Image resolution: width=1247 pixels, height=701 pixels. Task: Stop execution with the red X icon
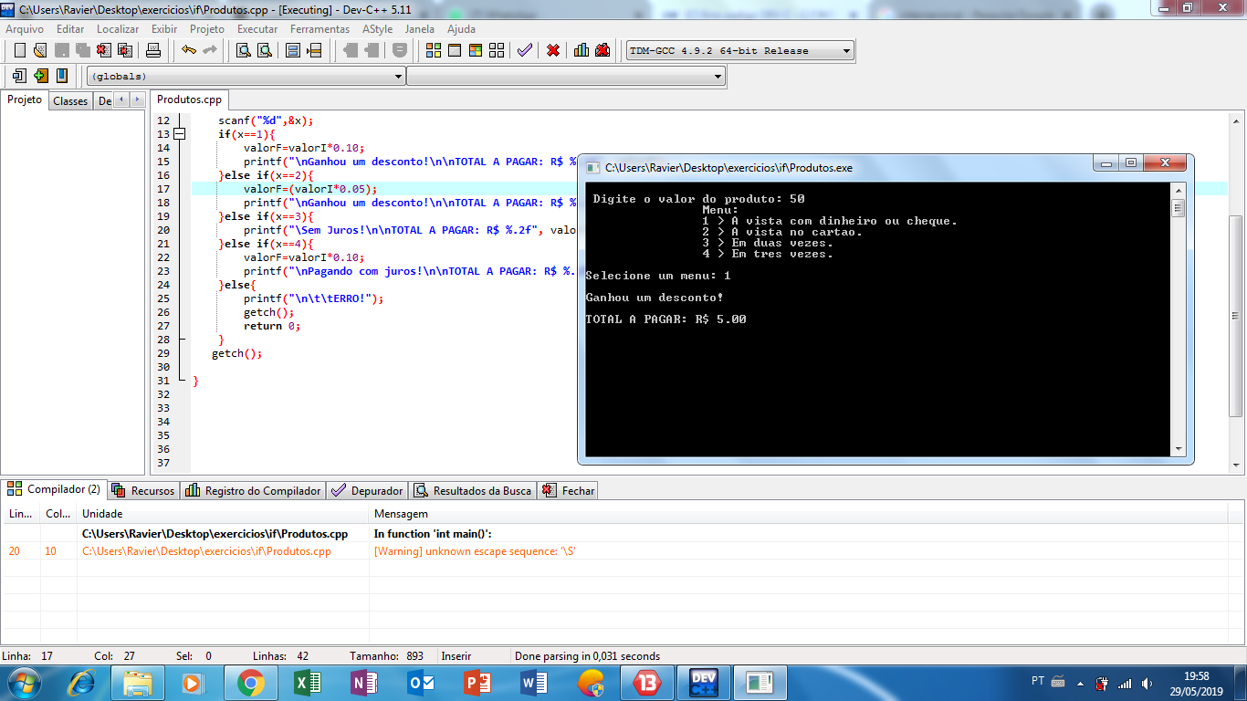553,50
